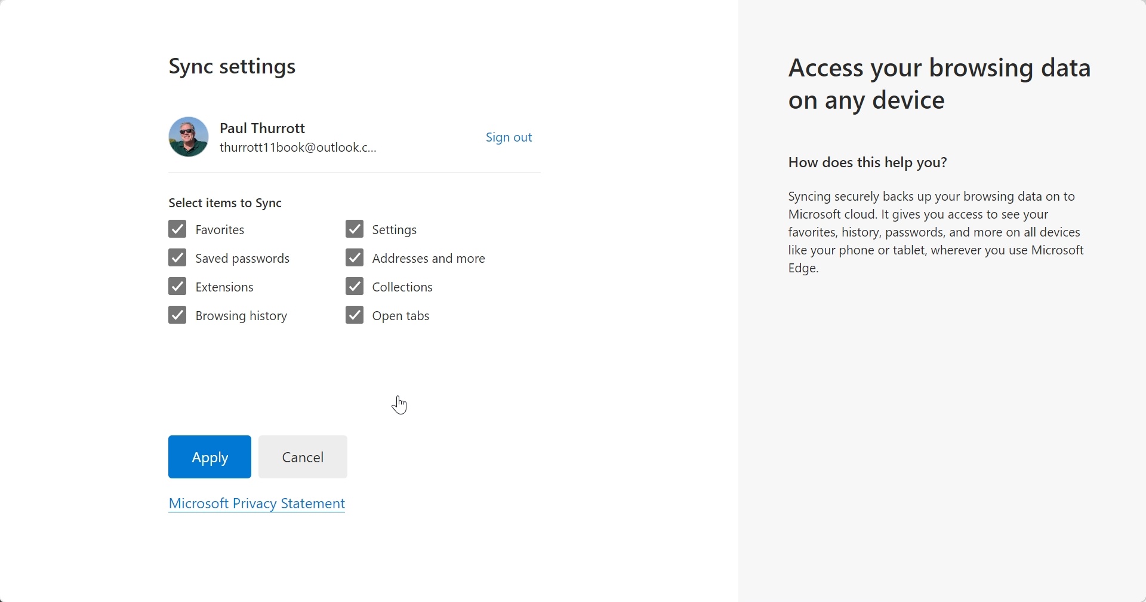1146x602 pixels.
Task: Click the thurrott11book@outlook email address
Action: click(x=298, y=148)
